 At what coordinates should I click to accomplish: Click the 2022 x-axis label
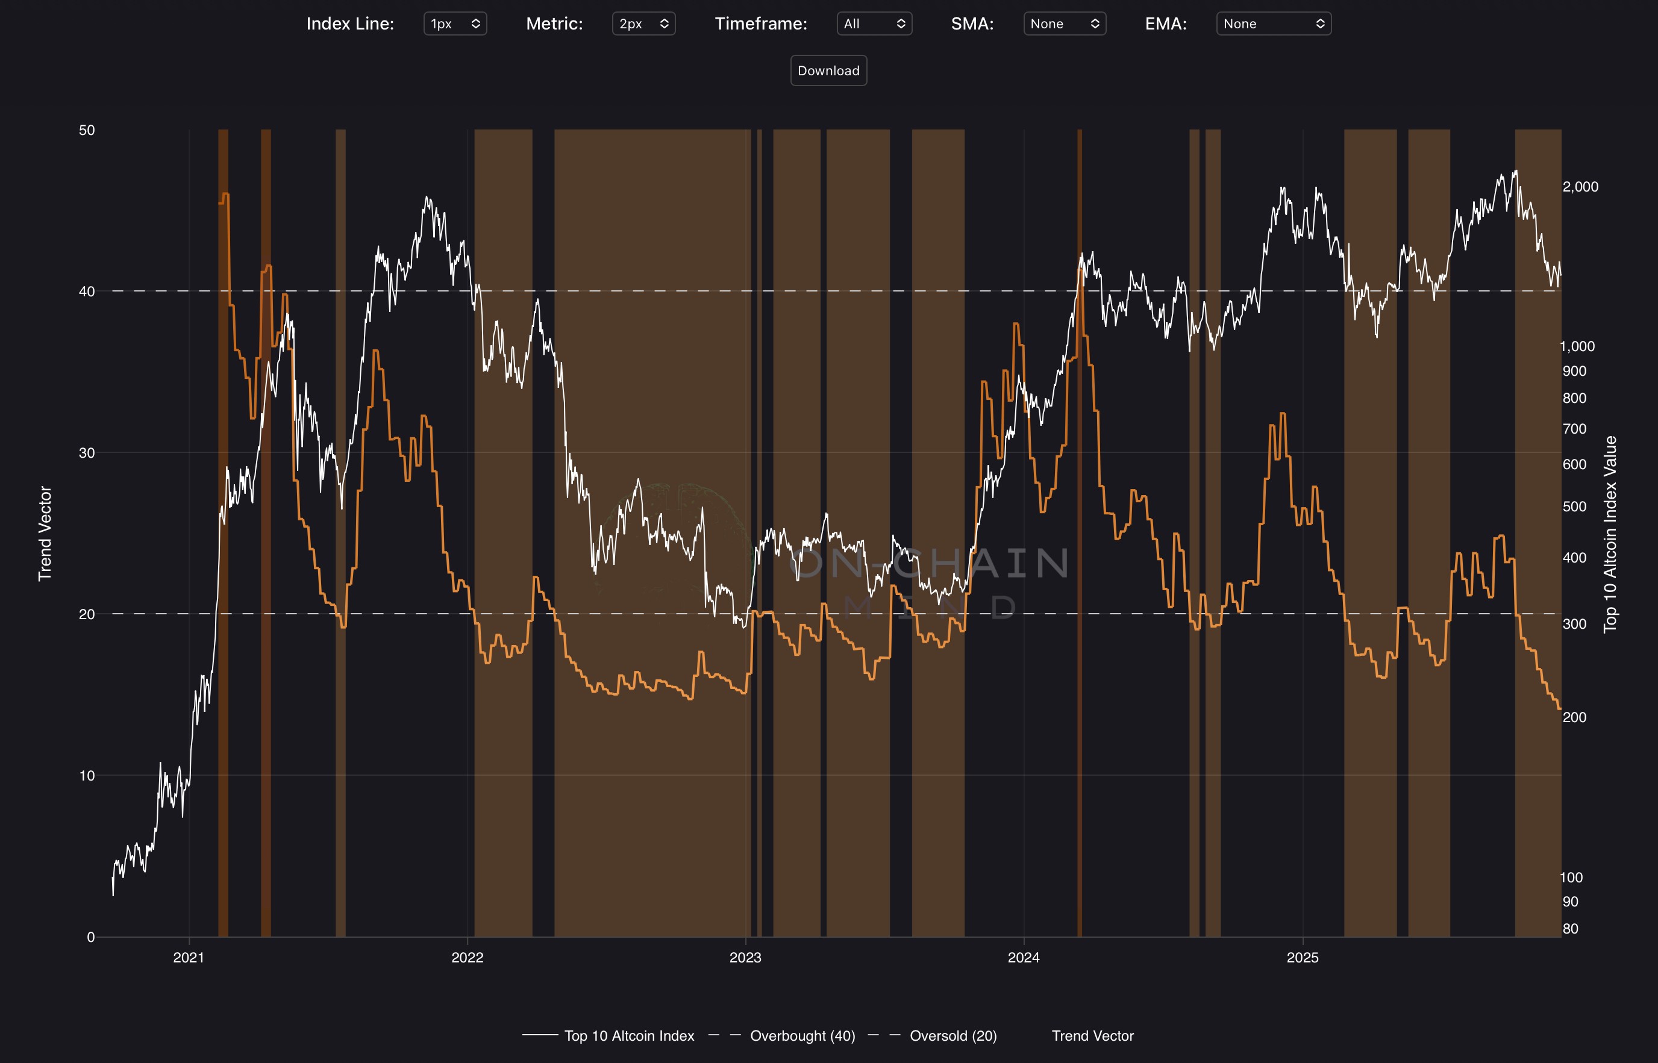(467, 958)
